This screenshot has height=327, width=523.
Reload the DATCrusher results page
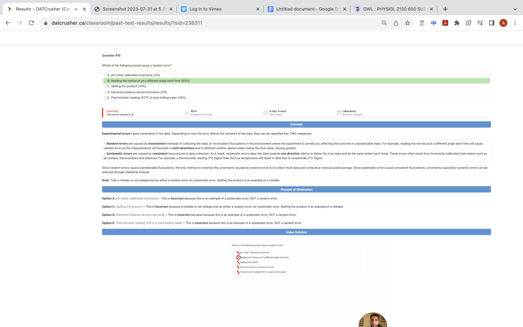point(31,23)
